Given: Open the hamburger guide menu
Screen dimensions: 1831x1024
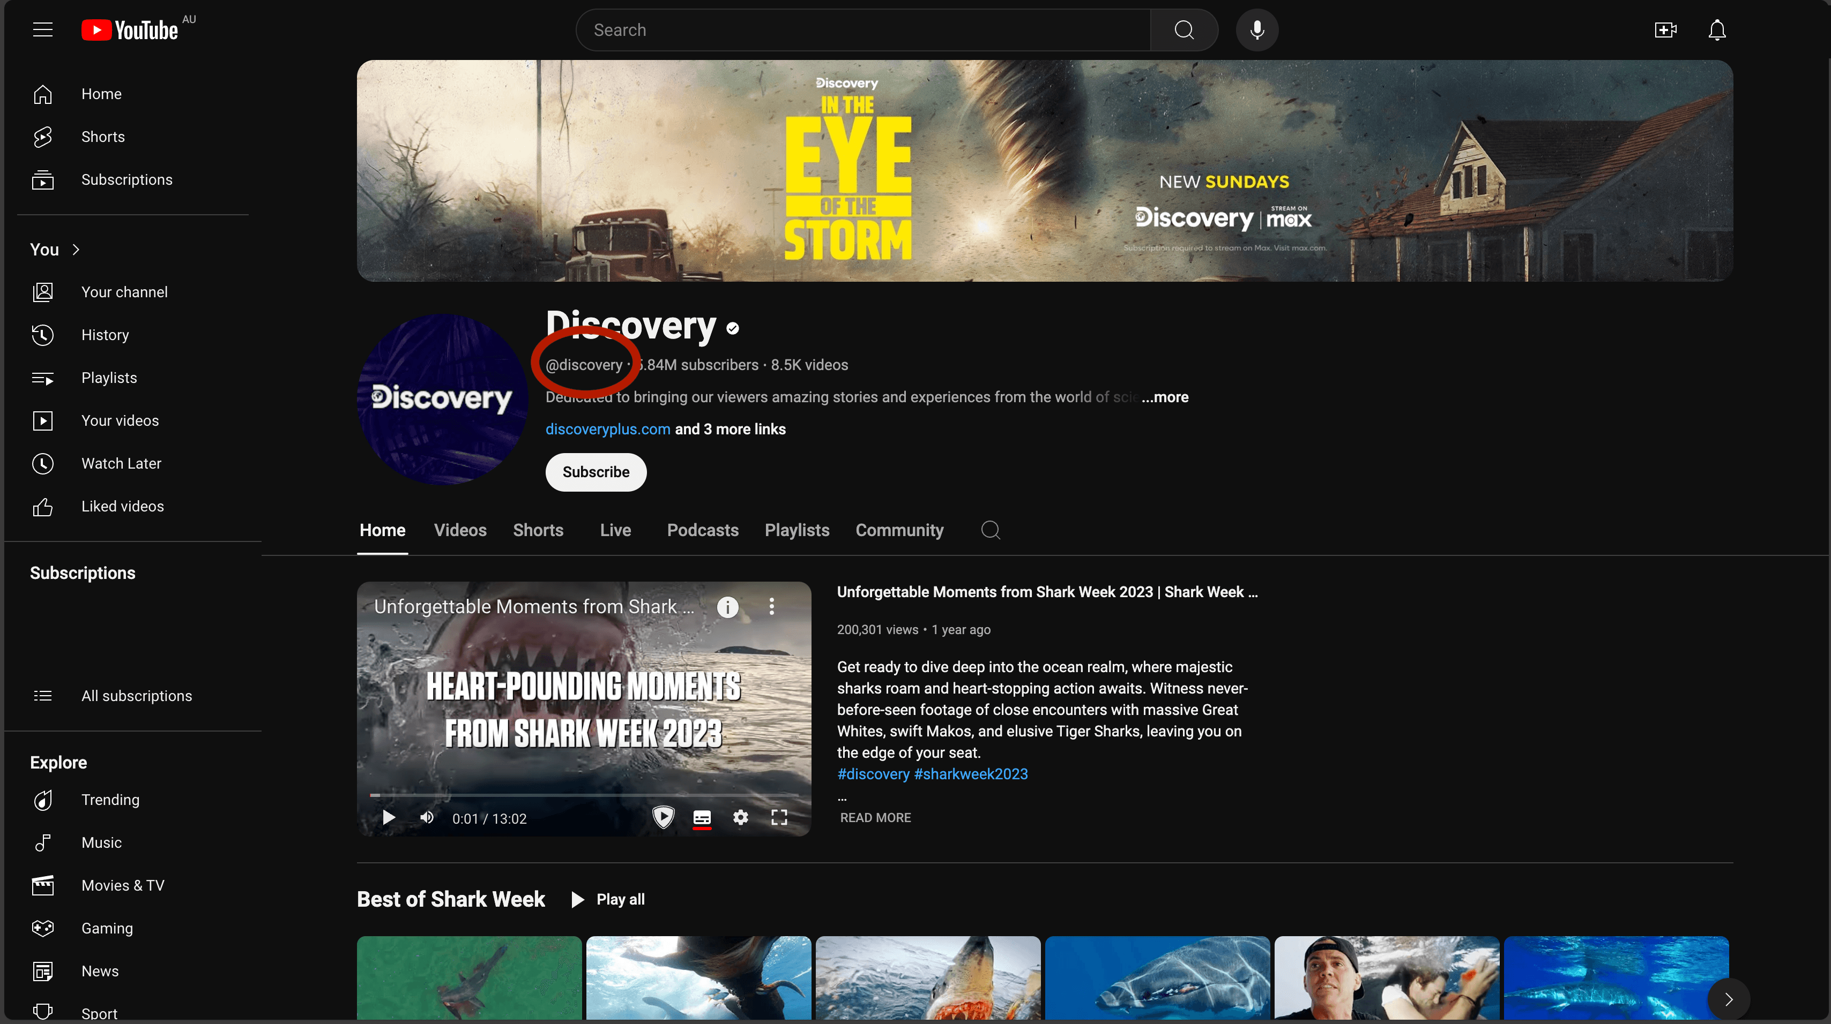Looking at the screenshot, I should 43,30.
